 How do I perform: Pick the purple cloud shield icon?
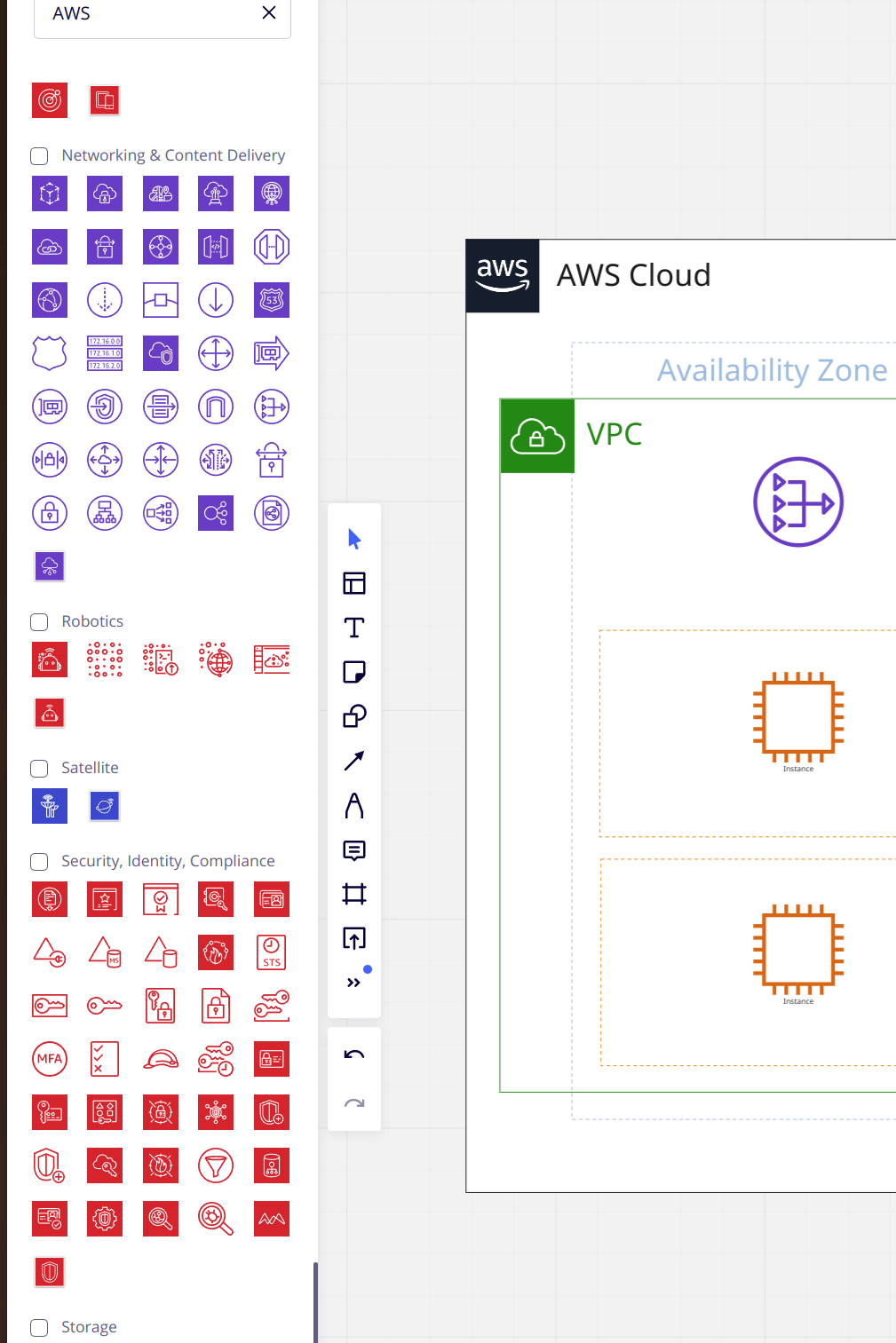(x=161, y=353)
